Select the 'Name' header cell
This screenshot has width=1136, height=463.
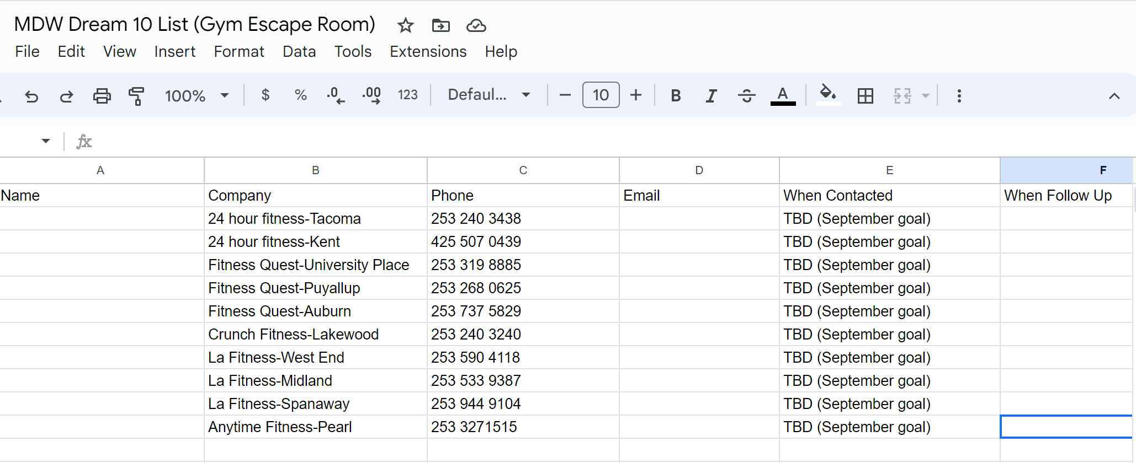[102, 196]
